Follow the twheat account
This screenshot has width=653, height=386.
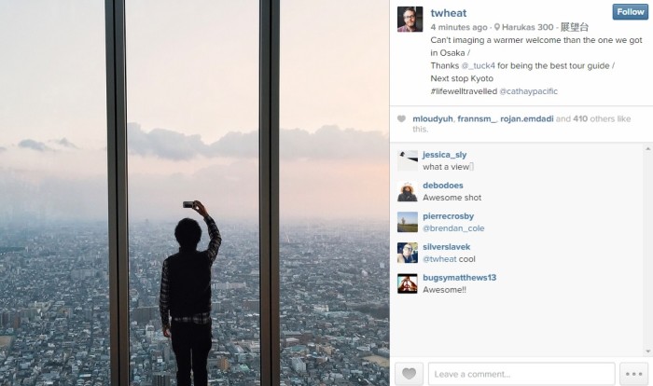coord(630,12)
